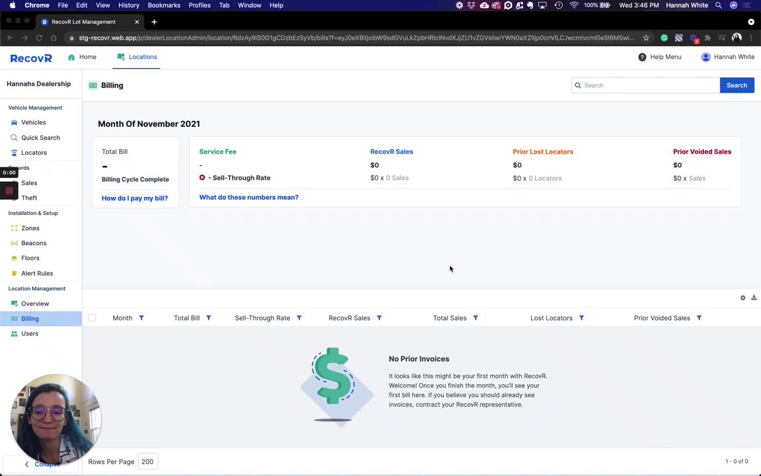The height and width of the screenshot is (476, 761).
Task: Open the Bookmarks menu in the menu bar
Action: [x=164, y=5]
